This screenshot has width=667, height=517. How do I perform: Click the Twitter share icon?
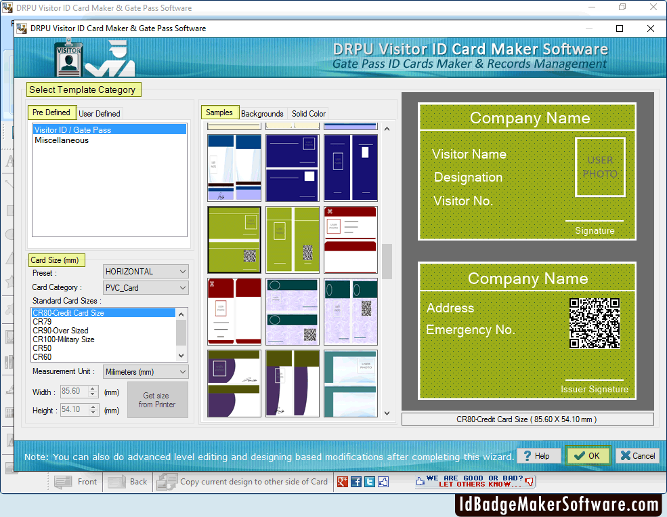point(370,482)
